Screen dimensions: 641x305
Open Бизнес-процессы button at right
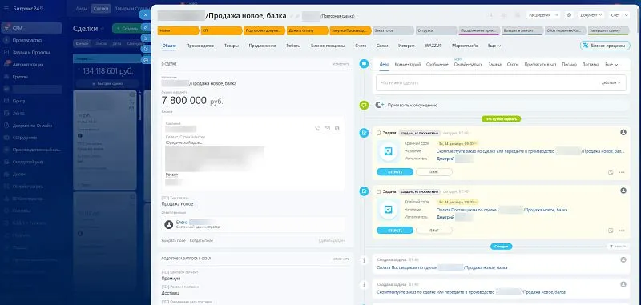point(605,46)
